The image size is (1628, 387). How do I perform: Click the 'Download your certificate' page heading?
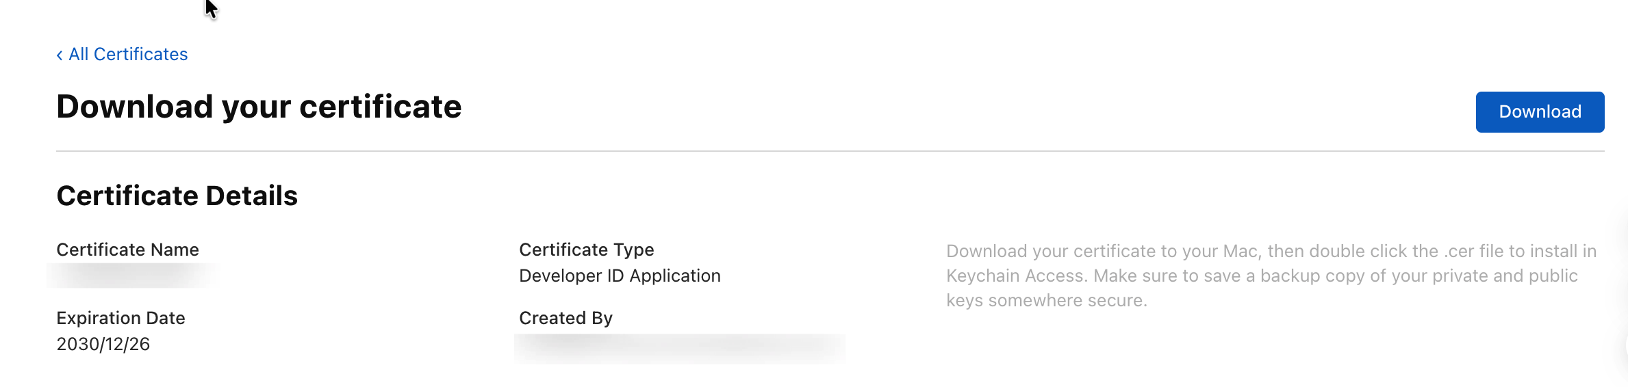259,107
